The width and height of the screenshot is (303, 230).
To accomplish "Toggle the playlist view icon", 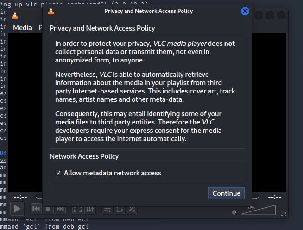I will click(107, 209).
